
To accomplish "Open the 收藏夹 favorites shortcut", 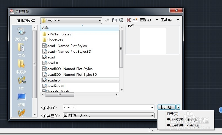I will coord(21,67).
